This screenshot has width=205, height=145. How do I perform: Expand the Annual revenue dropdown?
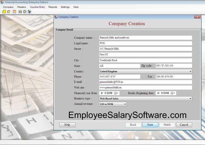pyautogui.click(x=125, y=104)
